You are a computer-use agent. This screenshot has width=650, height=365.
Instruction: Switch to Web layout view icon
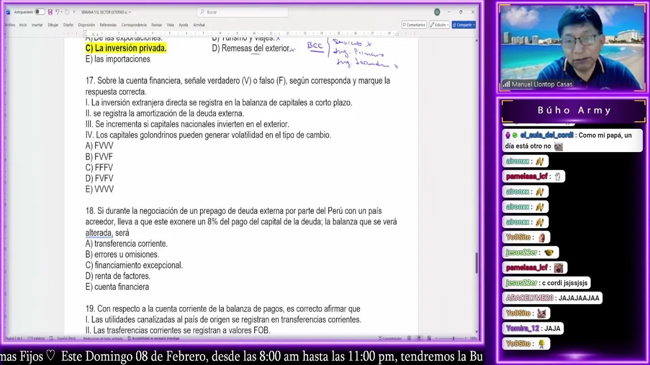429,338
